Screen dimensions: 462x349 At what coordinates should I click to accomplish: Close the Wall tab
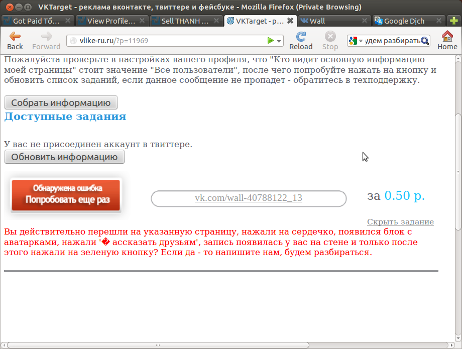point(365,21)
